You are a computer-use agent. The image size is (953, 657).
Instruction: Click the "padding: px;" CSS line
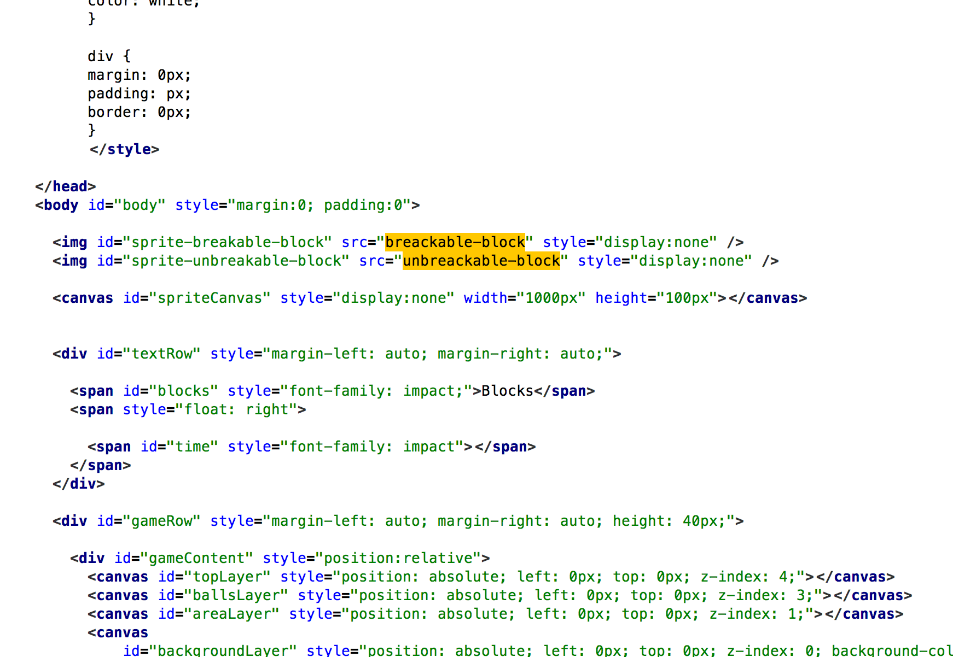tap(140, 93)
